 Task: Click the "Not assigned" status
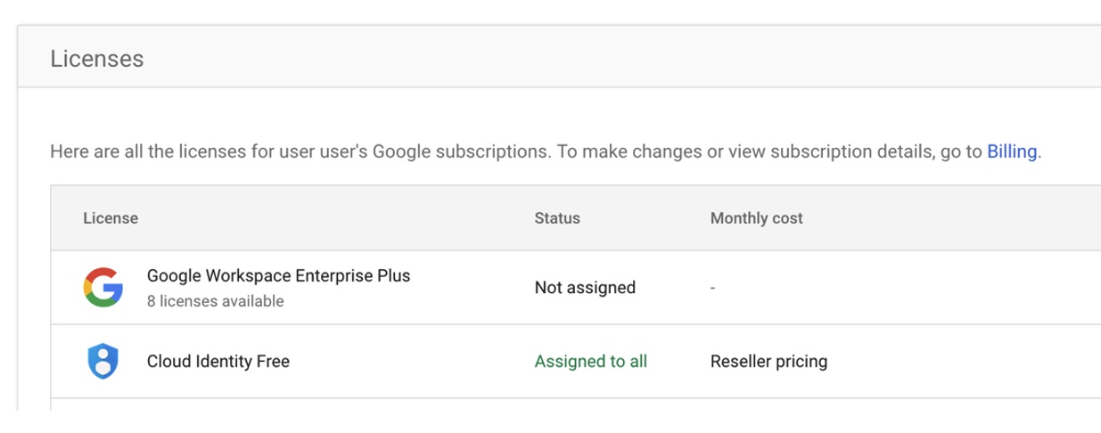[x=585, y=287]
